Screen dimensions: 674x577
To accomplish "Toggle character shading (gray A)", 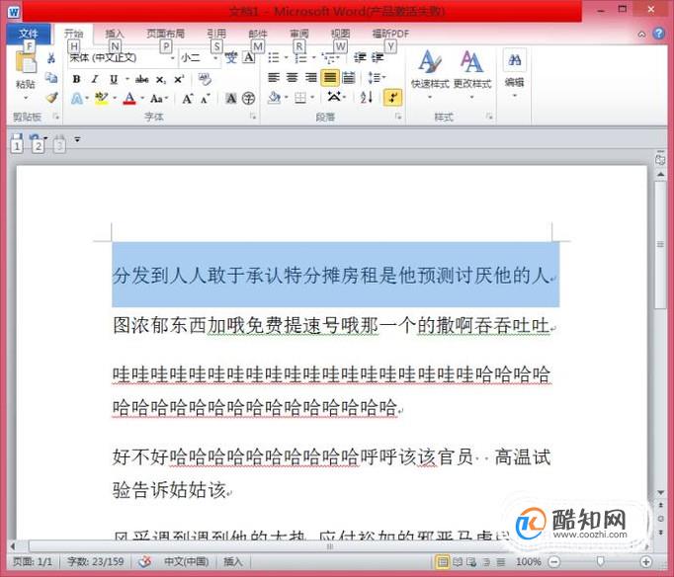I will pyautogui.click(x=231, y=99).
